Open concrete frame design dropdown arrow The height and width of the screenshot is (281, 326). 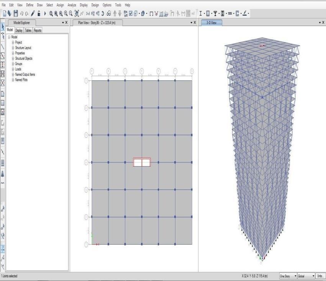(x=211, y=13)
